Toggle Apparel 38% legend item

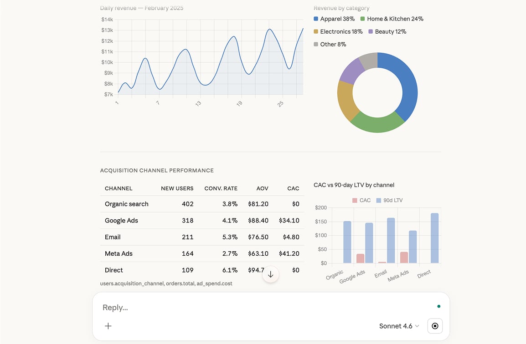coord(334,19)
